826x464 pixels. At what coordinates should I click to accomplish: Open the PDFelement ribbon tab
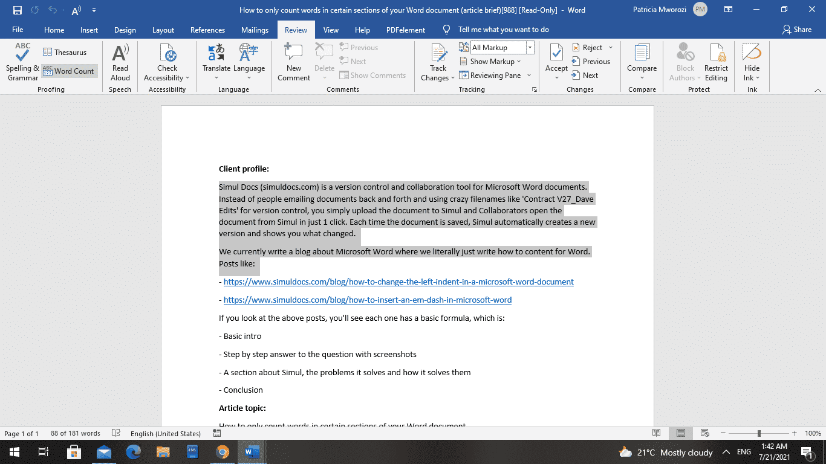tap(405, 29)
